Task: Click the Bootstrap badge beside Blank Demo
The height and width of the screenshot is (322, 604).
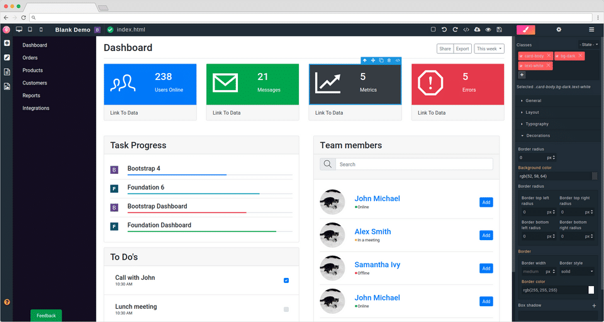Action: pyautogui.click(x=98, y=30)
